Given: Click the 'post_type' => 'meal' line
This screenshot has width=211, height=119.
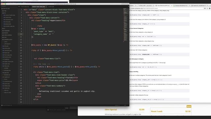Looking at the screenshot, I should coord(44,31).
